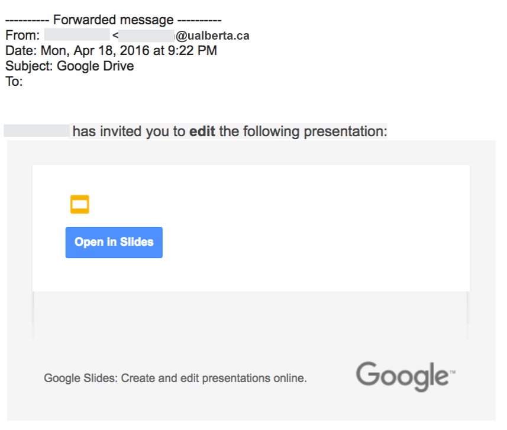Click the Open in Slides button
This screenshot has width=507, height=430.
point(114,242)
